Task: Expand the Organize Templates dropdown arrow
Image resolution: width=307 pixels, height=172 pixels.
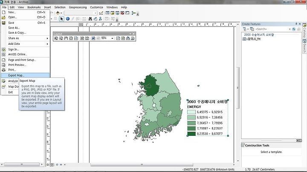Action: pos(248,29)
